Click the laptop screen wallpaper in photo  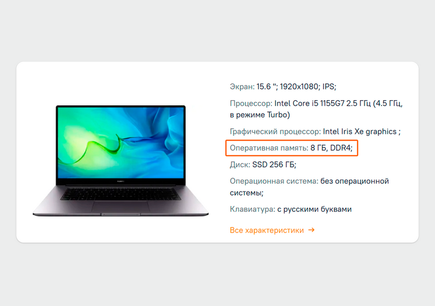tap(121, 143)
